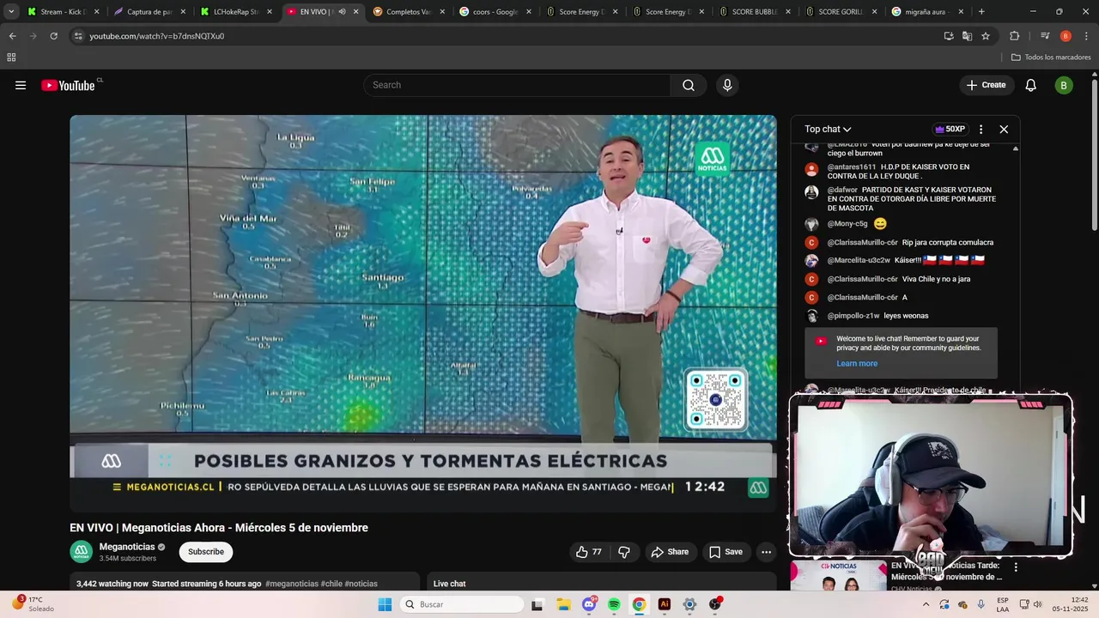Save the video to a playlist
1099x618 pixels.
(726, 552)
